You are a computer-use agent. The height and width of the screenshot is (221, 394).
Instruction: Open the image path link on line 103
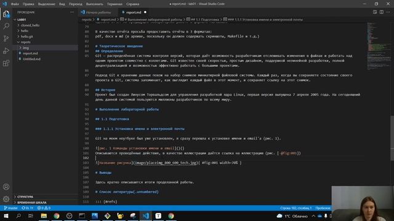166,163
